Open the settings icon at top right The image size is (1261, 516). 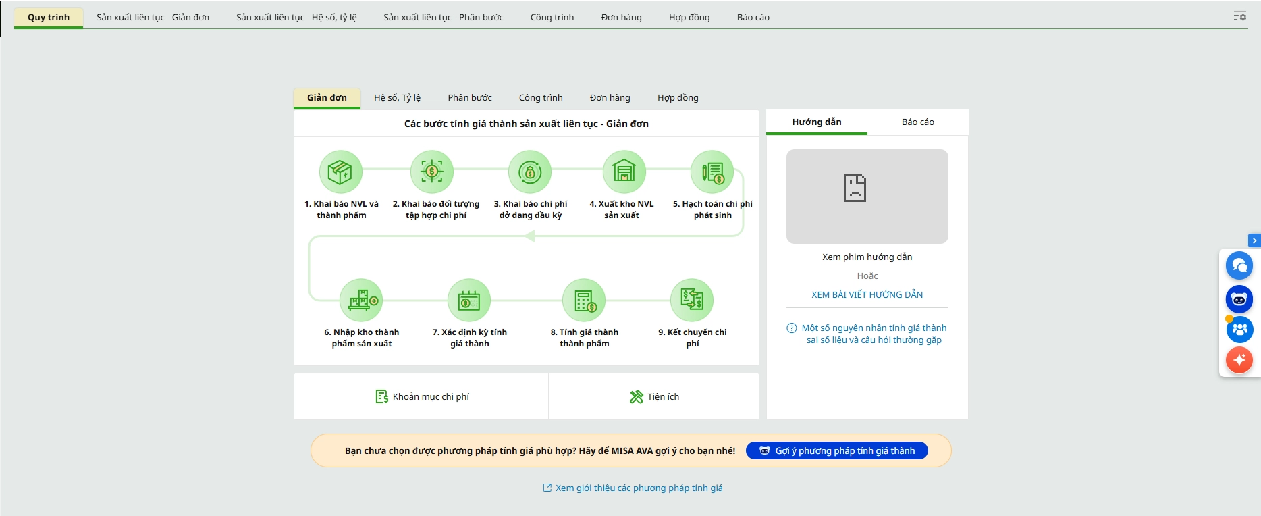click(x=1239, y=16)
